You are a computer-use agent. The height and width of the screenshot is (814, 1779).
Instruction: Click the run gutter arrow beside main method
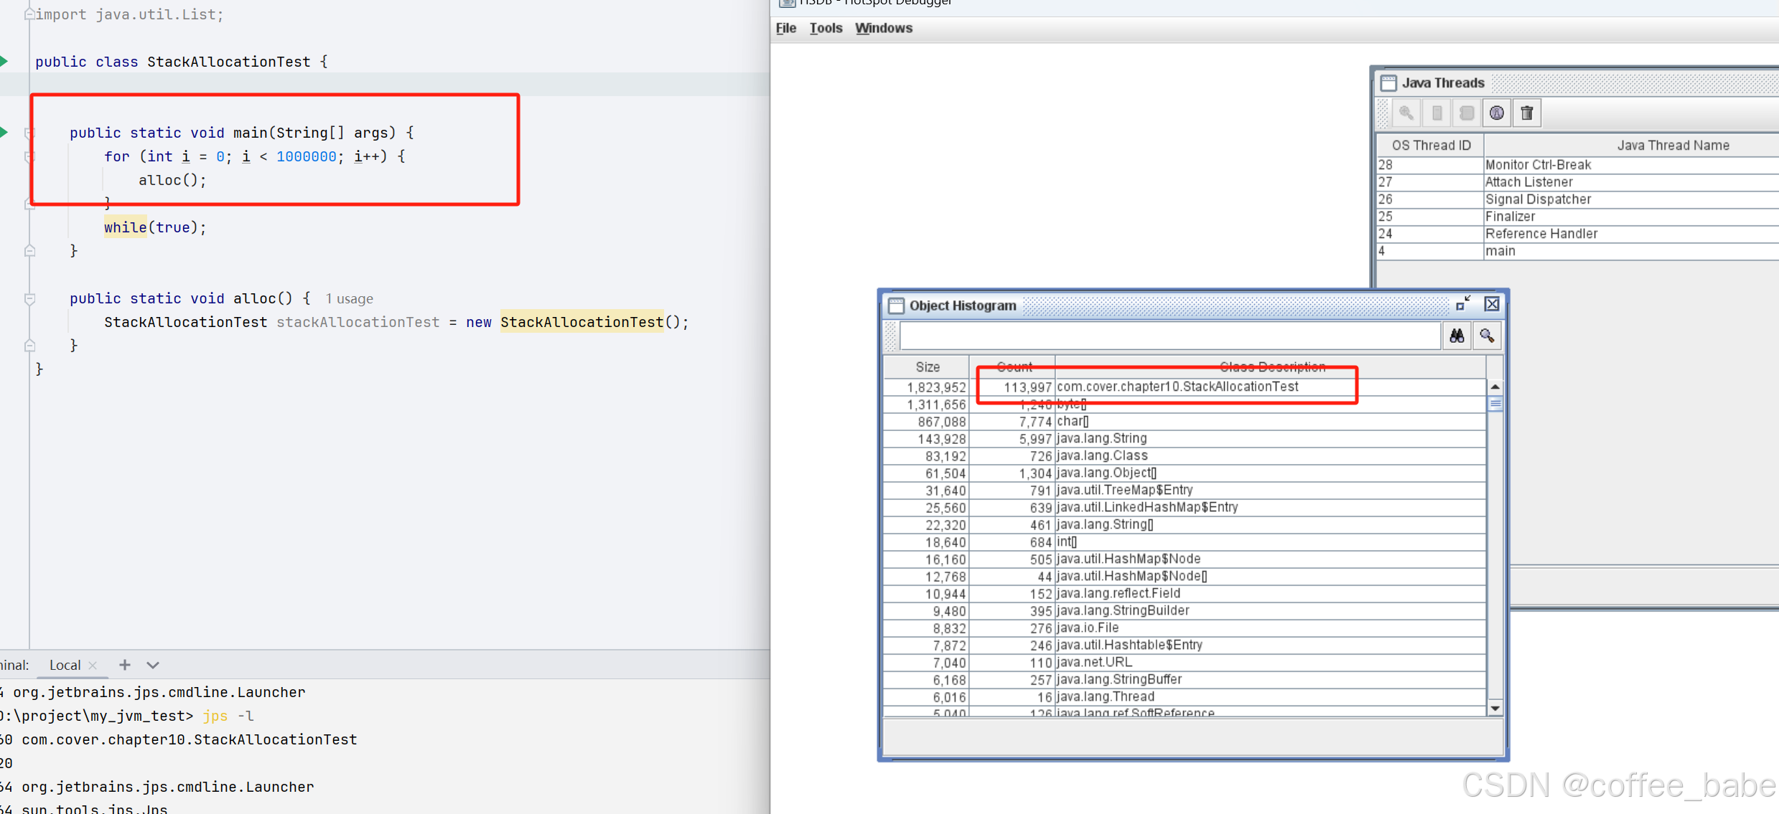4,132
